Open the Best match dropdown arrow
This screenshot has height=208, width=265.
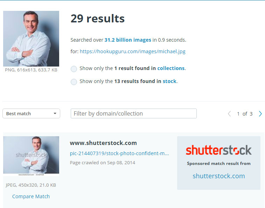(x=55, y=113)
